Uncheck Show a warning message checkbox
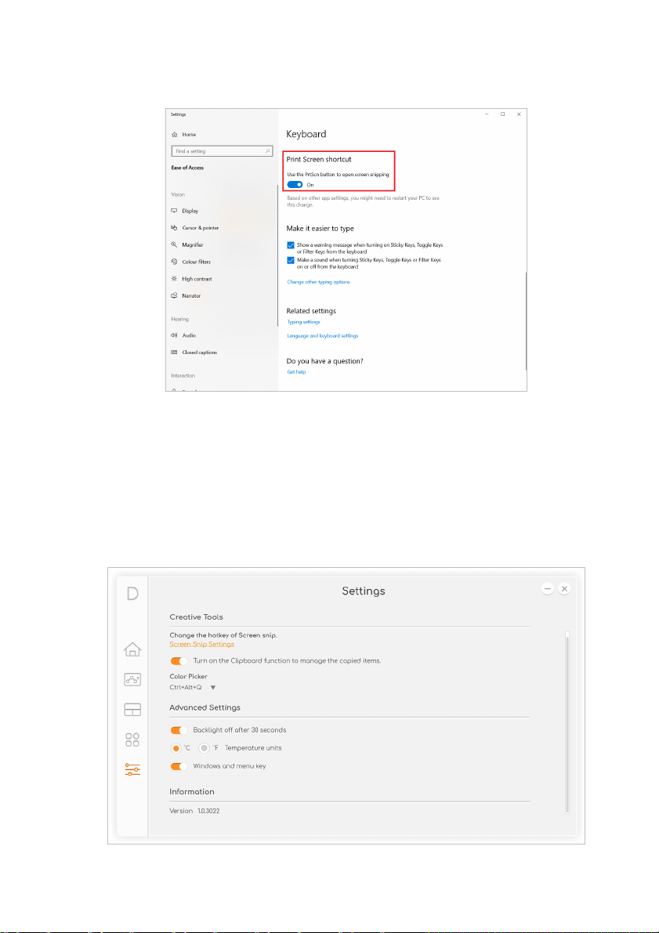The image size is (659, 933). [x=291, y=245]
